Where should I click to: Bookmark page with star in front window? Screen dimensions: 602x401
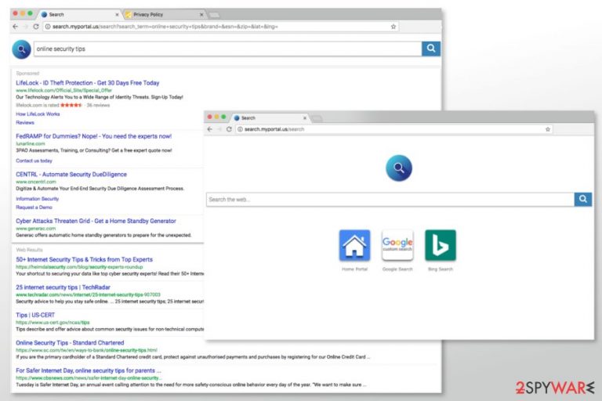(x=548, y=129)
